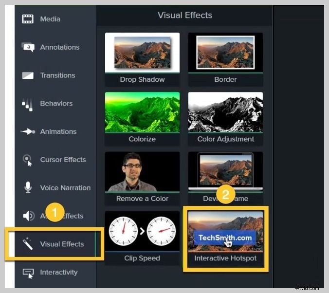Select the Interactive Hotspot thumbnail
329x293 pixels.
click(225, 231)
